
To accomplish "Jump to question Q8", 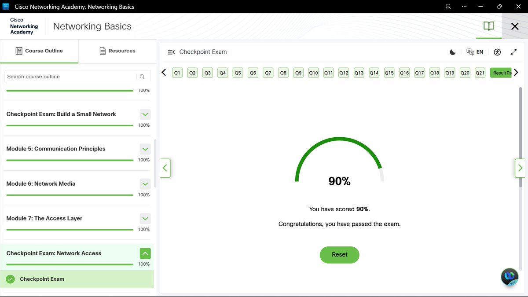I will coord(283,73).
